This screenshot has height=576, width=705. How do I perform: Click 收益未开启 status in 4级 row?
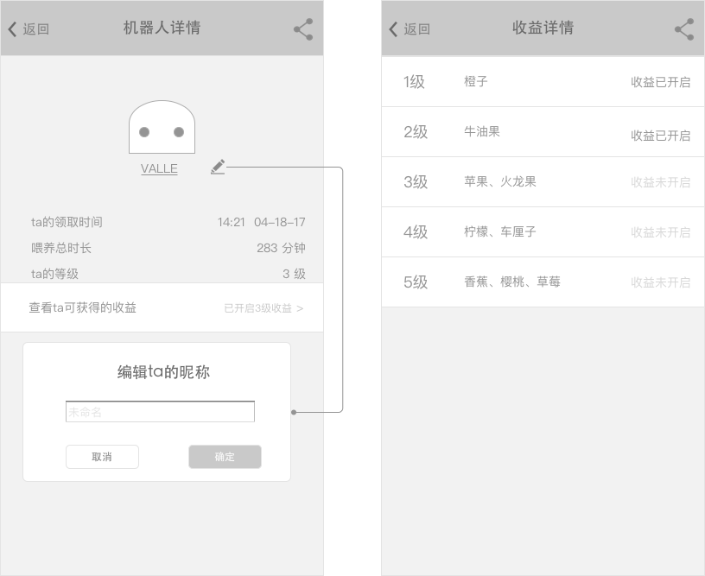(660, 232)
